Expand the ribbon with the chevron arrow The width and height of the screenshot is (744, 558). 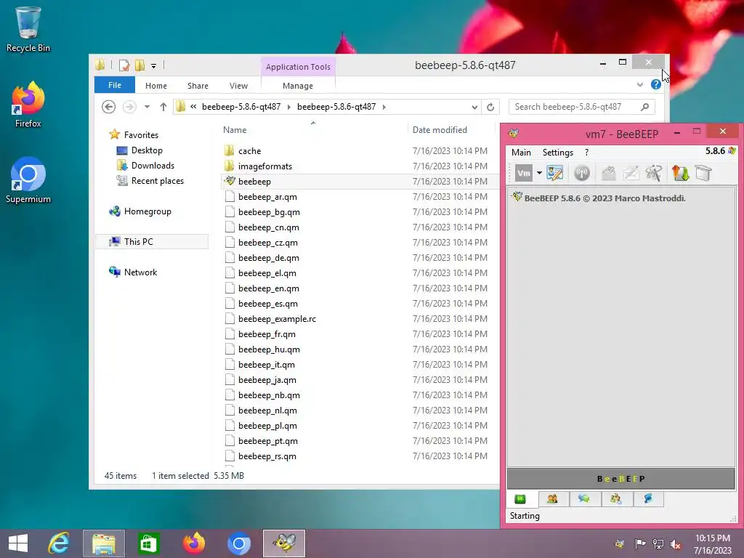(640, 84)
